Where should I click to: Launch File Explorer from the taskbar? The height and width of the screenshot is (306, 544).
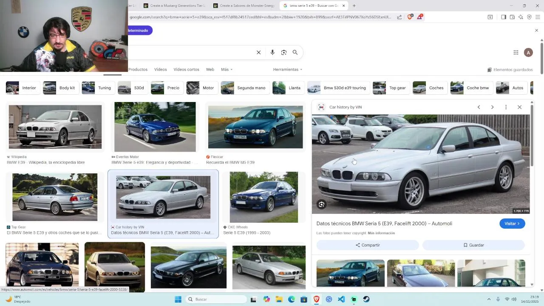click(279, 299)
